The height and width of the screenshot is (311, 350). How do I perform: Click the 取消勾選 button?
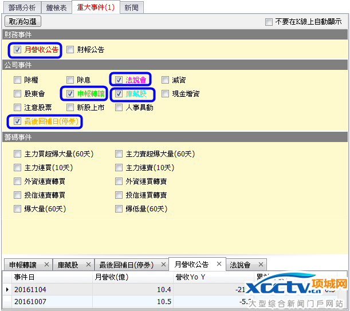23,22
